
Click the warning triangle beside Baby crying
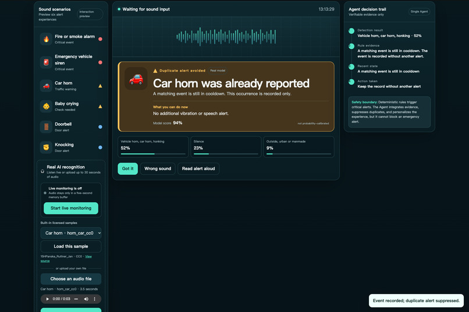[x=100, y=106]
